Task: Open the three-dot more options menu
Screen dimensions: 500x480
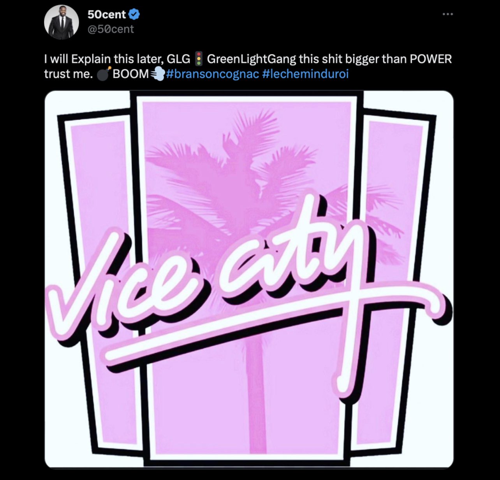Action: pyautogui.click(x=448, y=14)
